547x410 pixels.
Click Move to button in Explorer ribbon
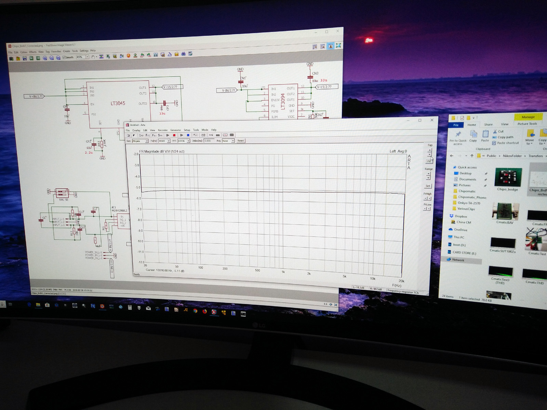coord(530,137)
